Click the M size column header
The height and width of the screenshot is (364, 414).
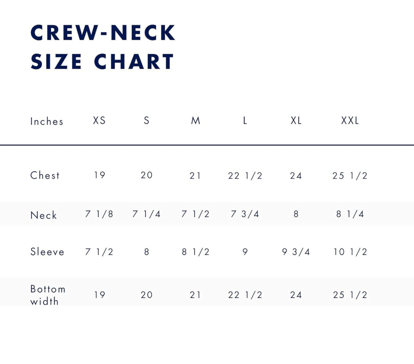195,121
